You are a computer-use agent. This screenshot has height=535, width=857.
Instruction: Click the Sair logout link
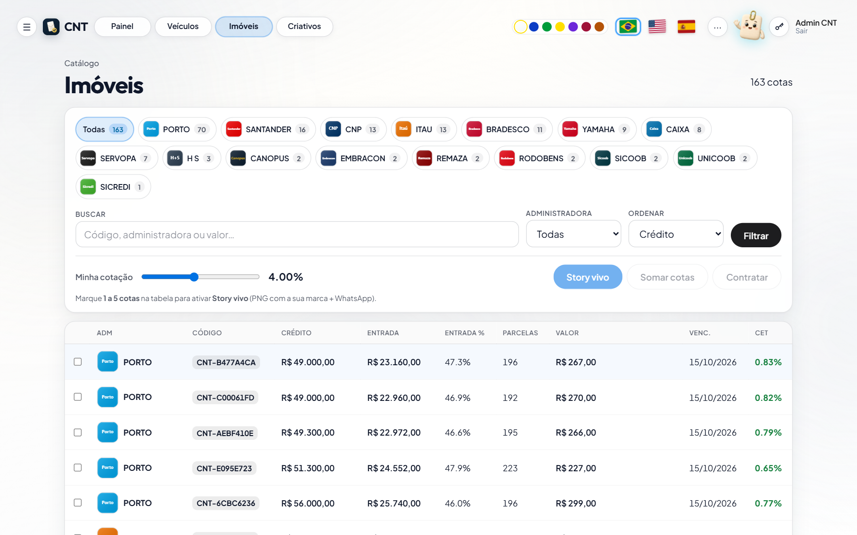tap(801, 31)
